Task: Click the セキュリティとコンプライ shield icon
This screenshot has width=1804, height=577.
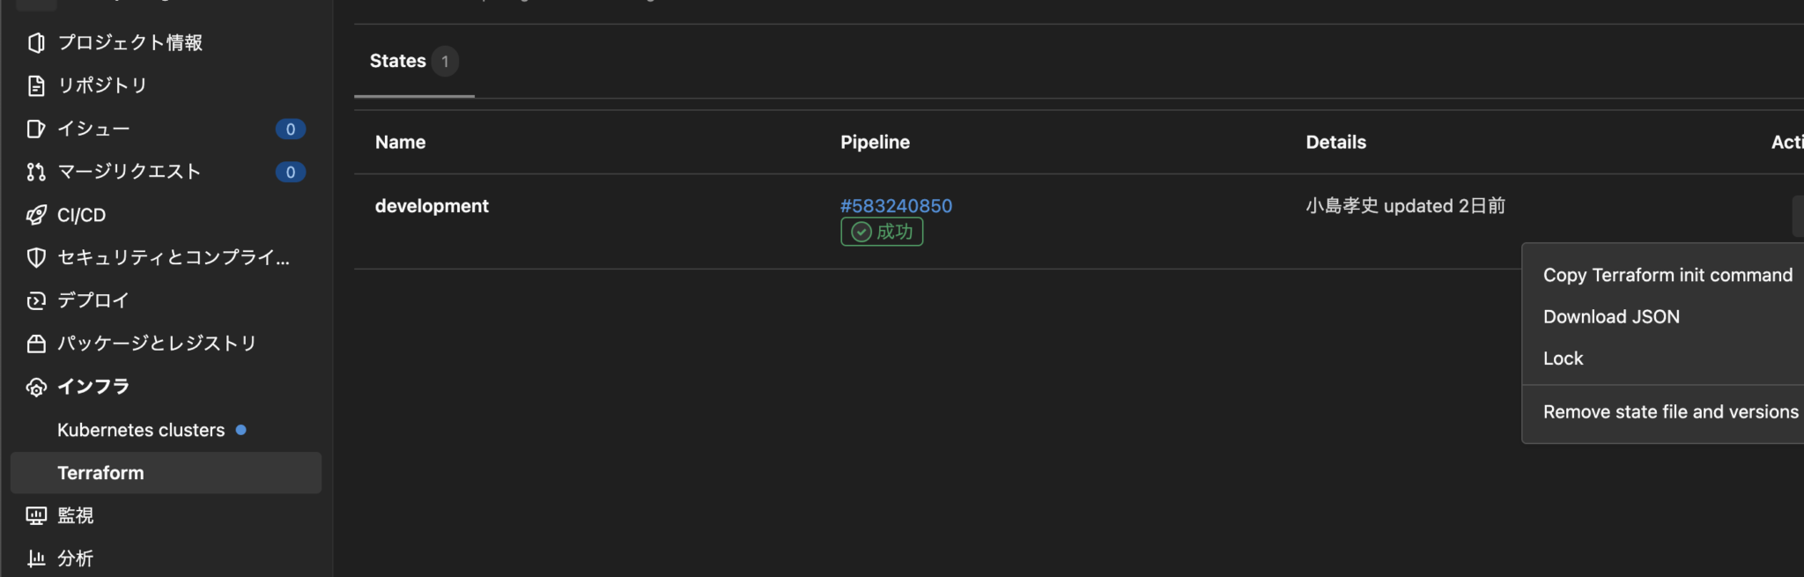Action: pyautogui.click(x=36, y=257)
